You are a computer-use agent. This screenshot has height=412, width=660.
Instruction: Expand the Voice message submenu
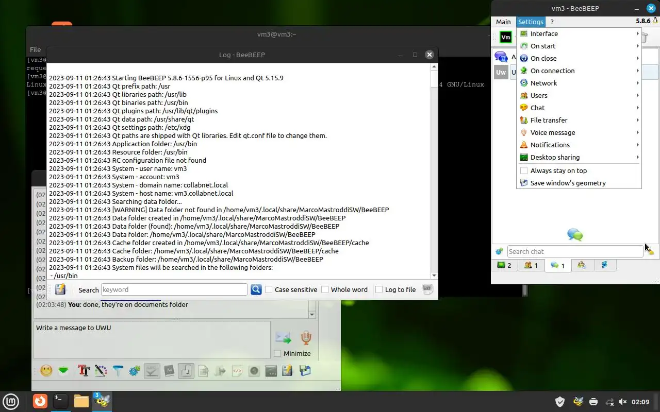click(579, 132)
